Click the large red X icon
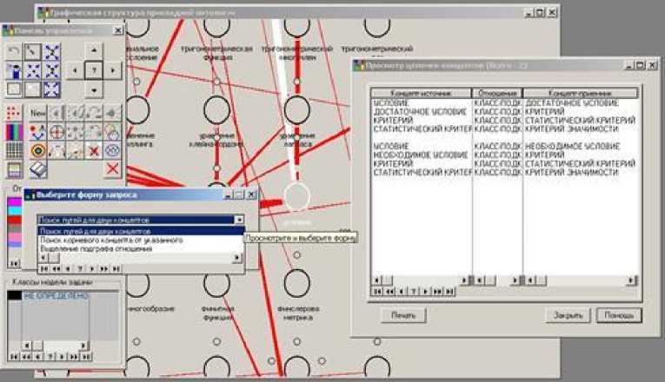The image size is (665, 382). (x=112, y=169)
